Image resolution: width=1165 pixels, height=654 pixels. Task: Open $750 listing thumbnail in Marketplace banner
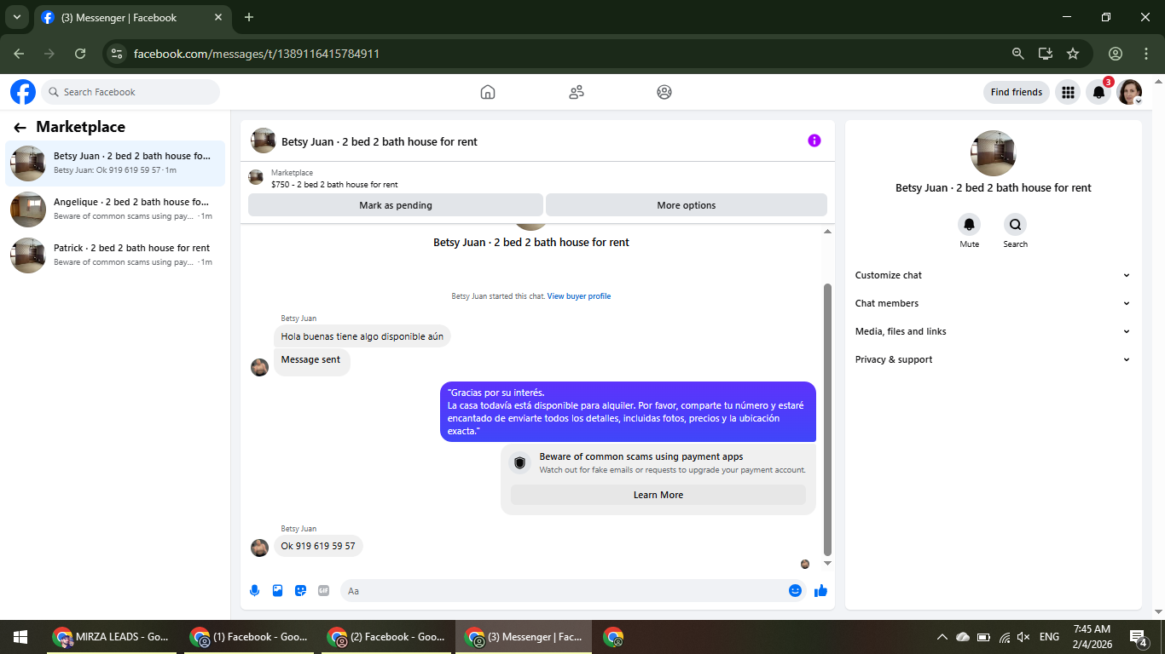pos(256,177)
